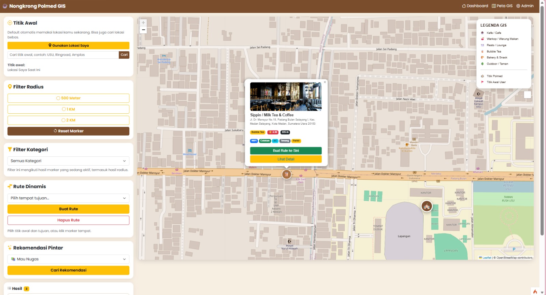Image resolution: width=546 pixels, height=295 pixels.
Task: Open the Semua Kategori dropdown
Action: pos(68,161)
